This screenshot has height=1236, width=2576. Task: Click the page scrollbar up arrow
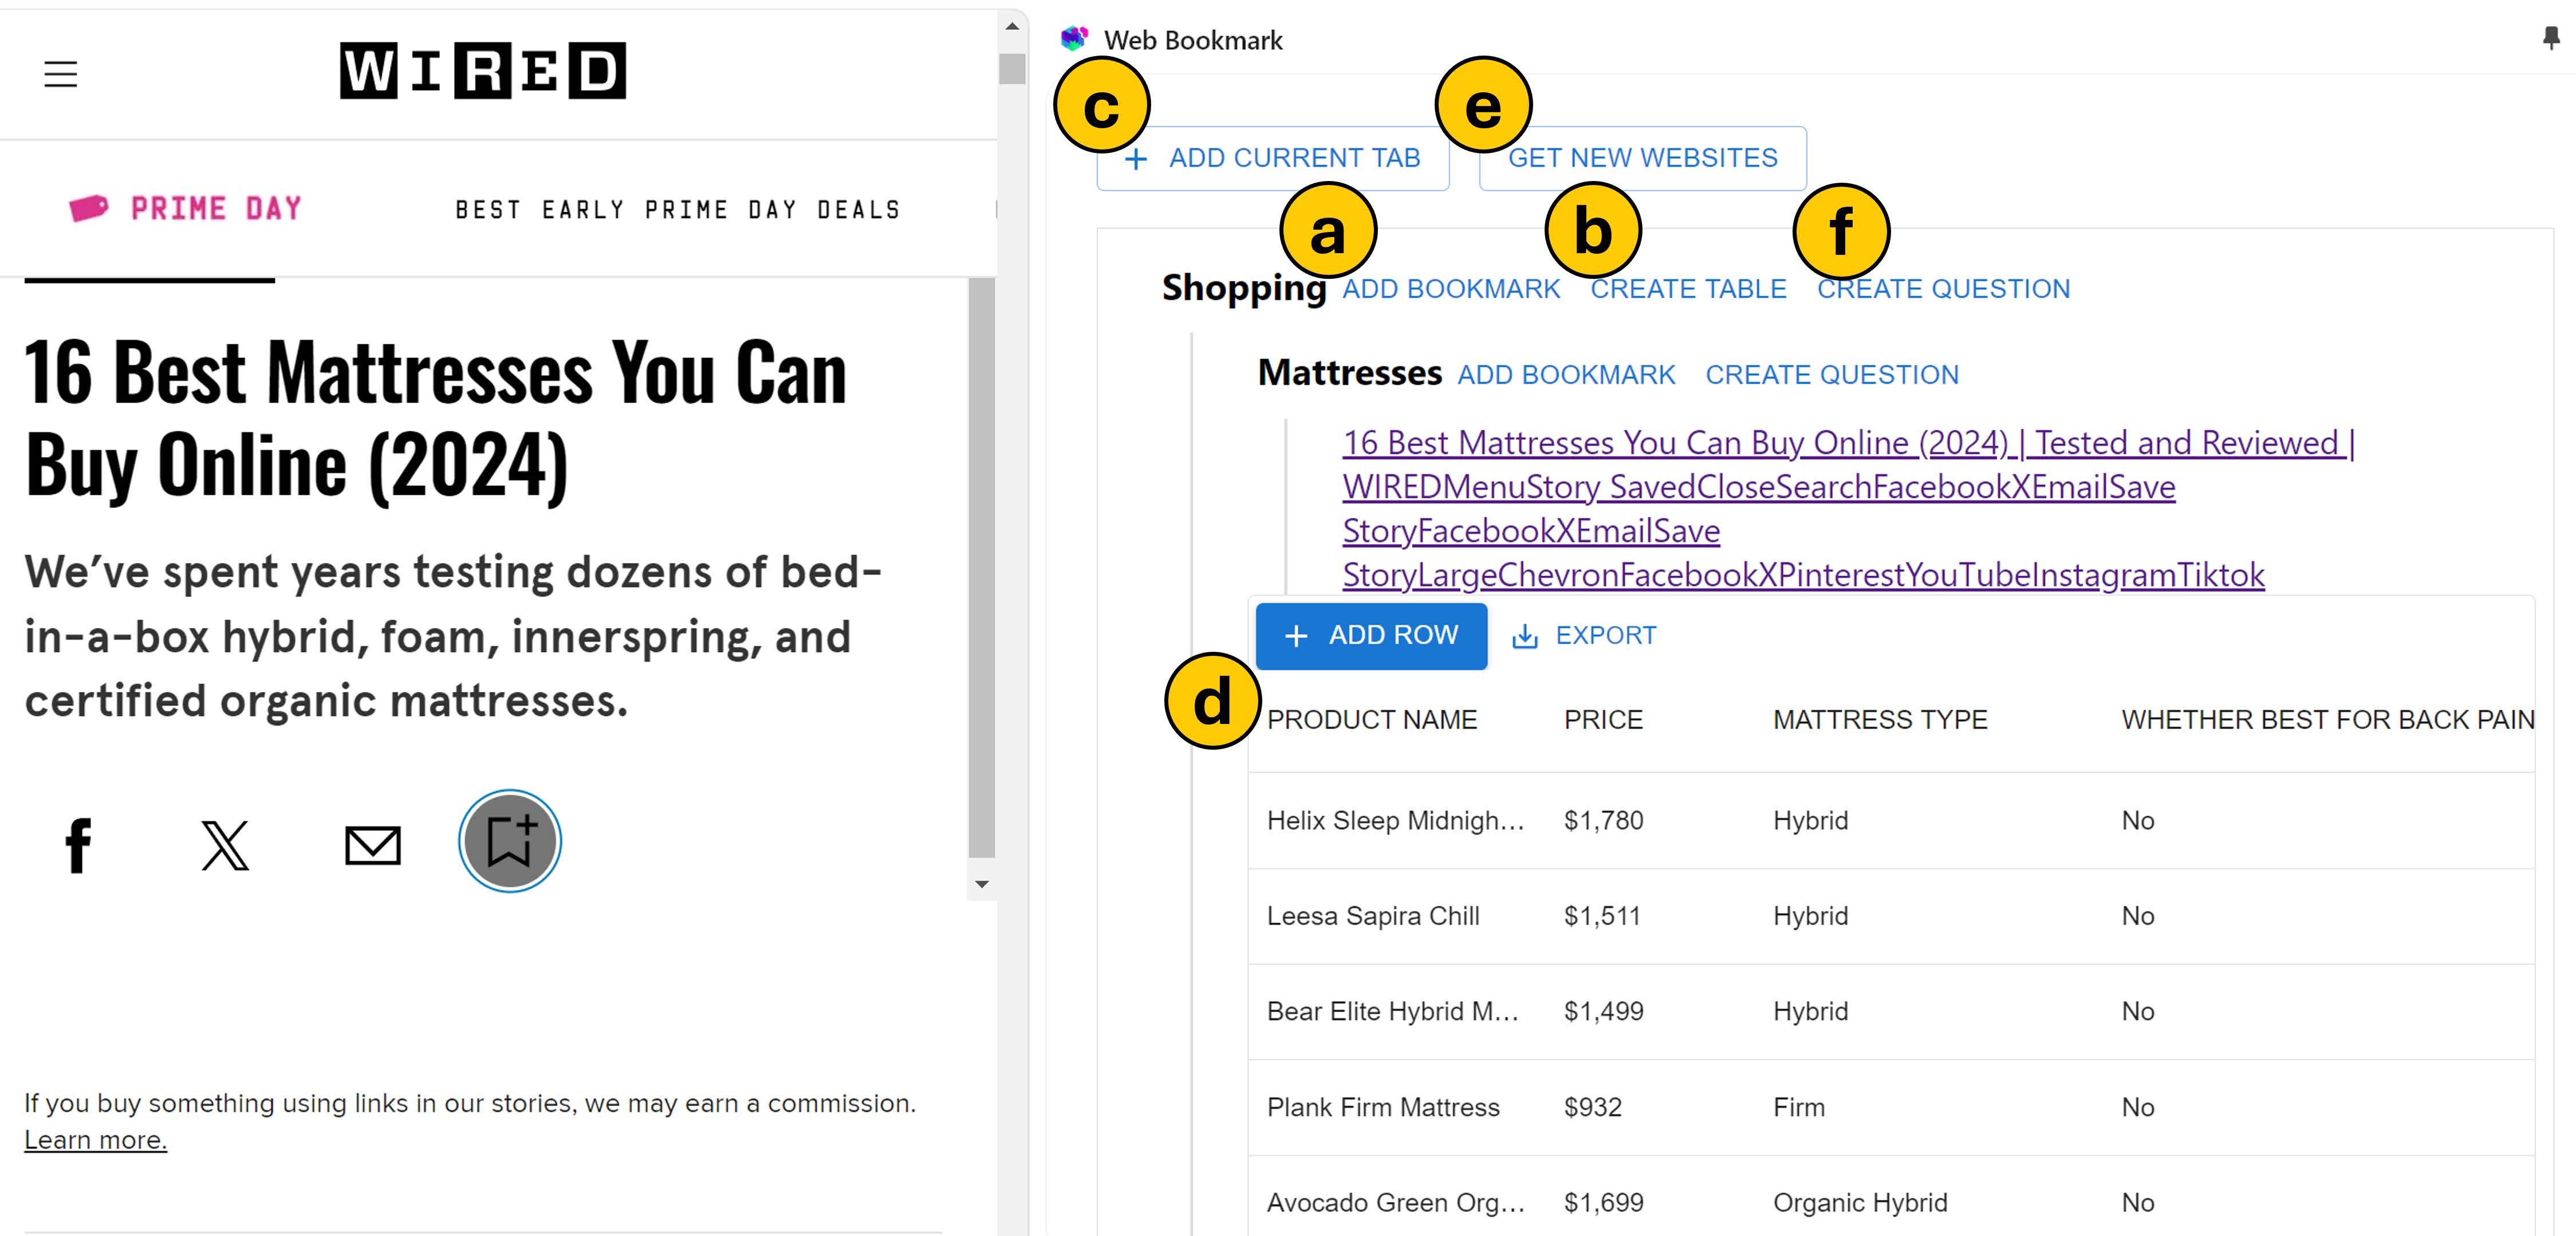[1012, 26]
